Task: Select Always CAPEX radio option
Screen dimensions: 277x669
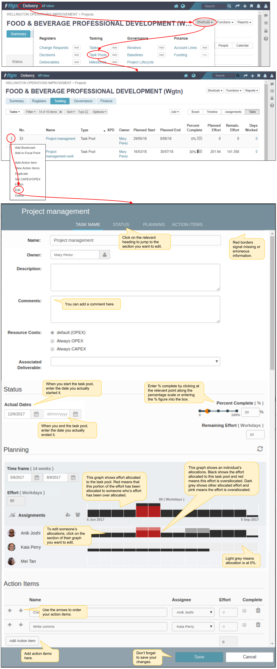Action: pos(52,349)
